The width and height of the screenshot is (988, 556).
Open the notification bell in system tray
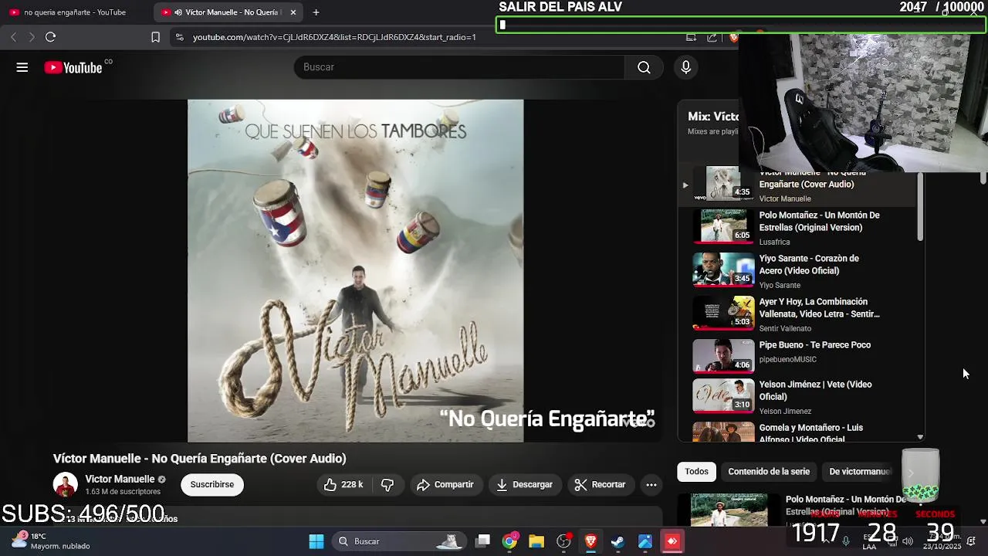(971, 541)
